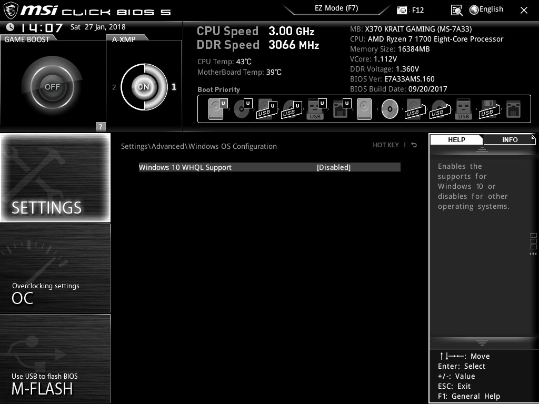Screen dimensions: 539x404
Task: Collapse the help panel with triple arrows
Action: 533,254
